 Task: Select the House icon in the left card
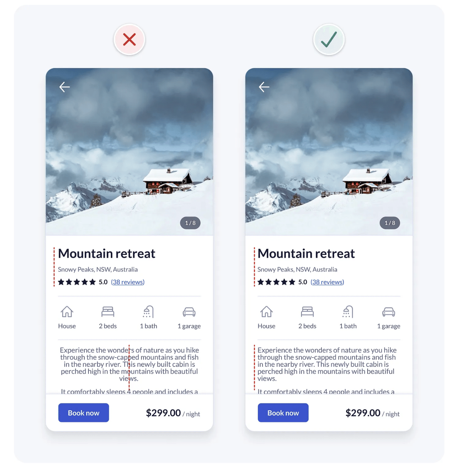click(67, 312)
